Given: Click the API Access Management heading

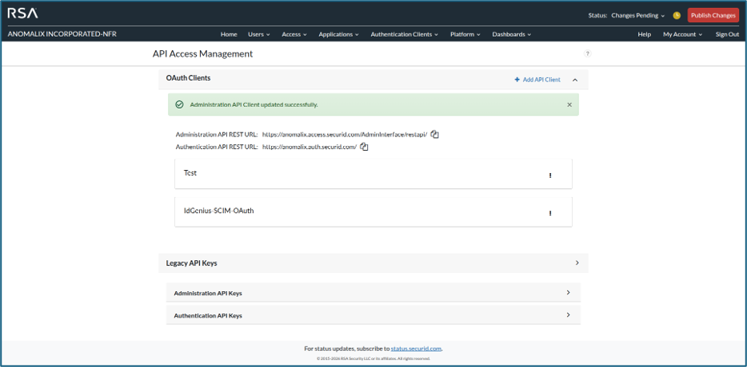Looking at the screenshot, I should coord(202,54).
